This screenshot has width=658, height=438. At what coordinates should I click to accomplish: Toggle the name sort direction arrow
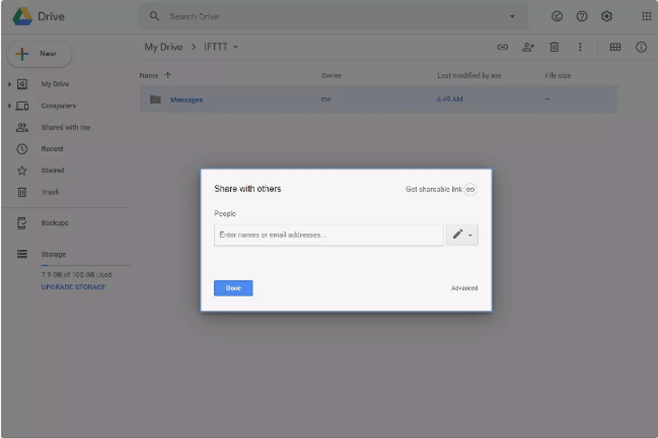pos(168,75)
